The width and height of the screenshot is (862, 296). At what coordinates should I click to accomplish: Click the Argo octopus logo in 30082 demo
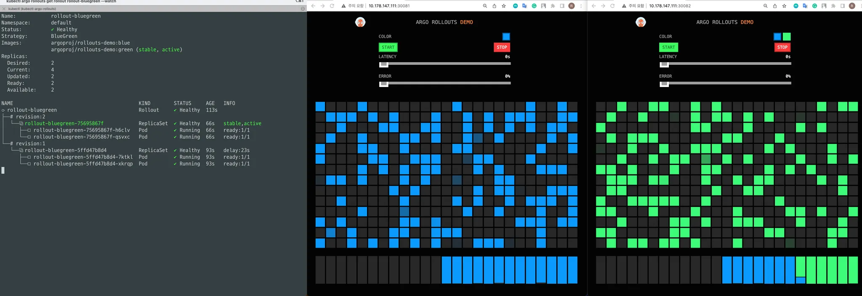[x=641, y=22]
